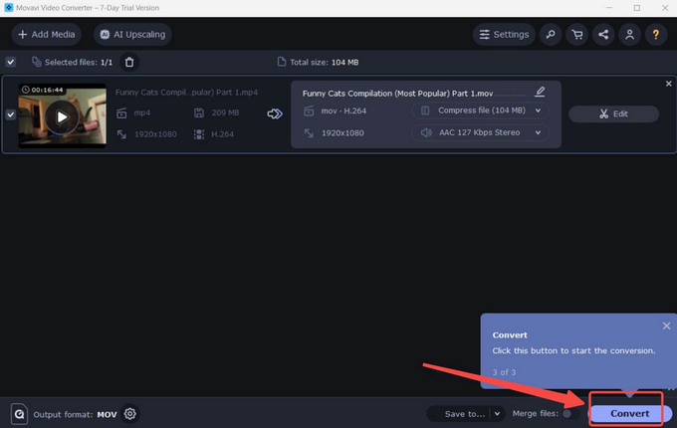Click the Movavi app icon in title bar

(8, 8)
